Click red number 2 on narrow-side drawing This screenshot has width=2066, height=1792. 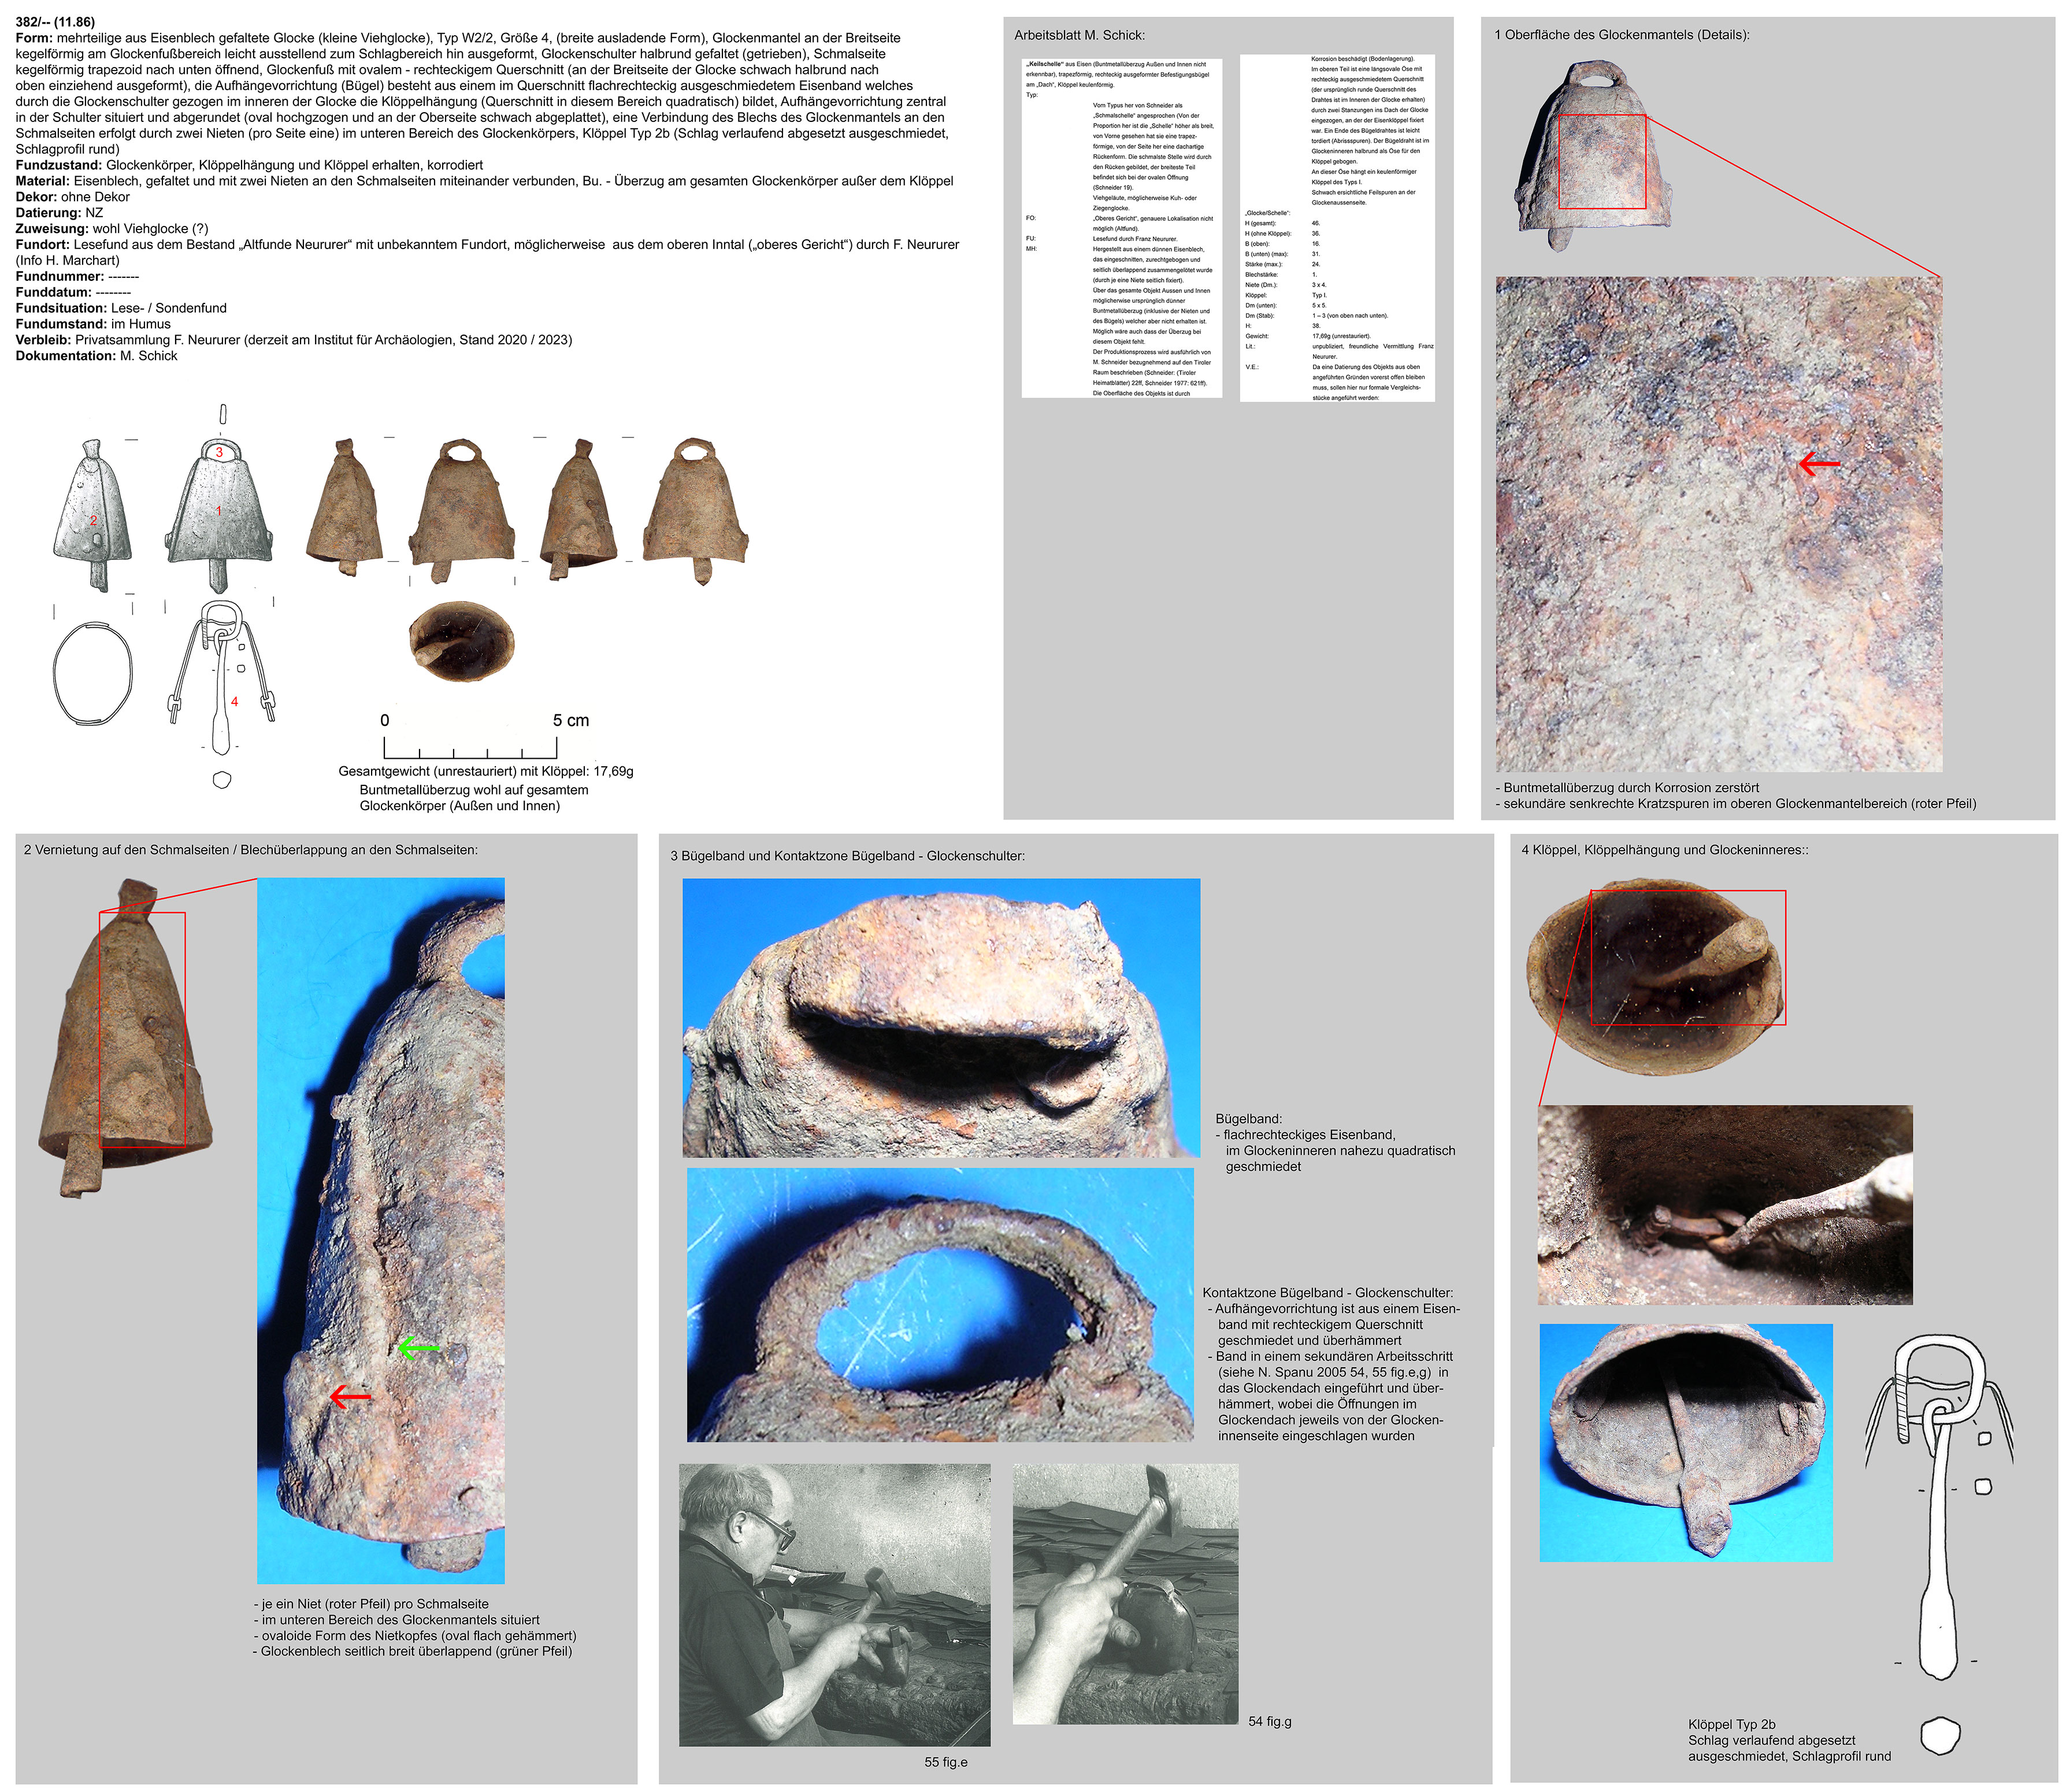tap(93, 520)
